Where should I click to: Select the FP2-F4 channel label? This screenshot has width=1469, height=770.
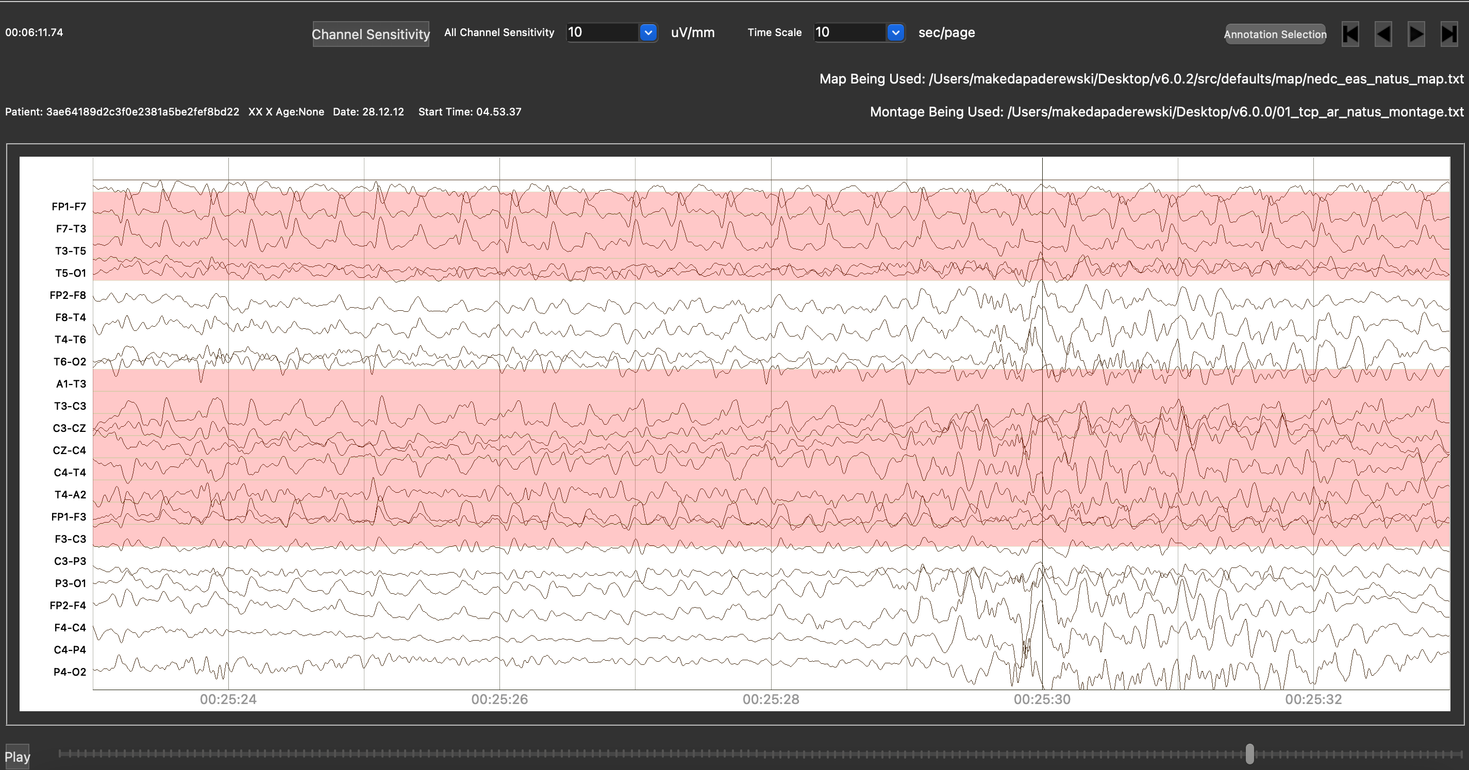coord(68,605)
